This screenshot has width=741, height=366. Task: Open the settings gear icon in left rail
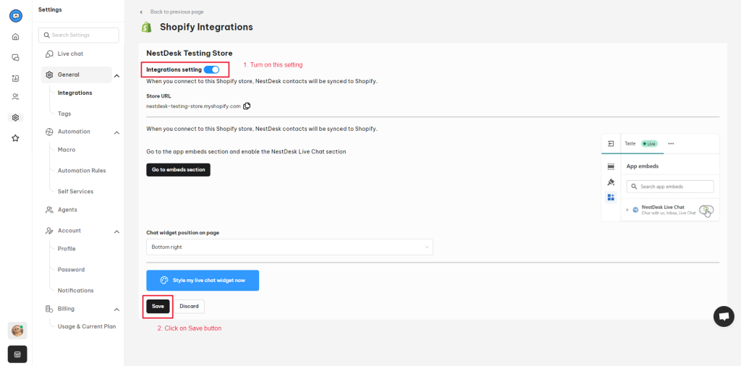[x=16, y=118]
